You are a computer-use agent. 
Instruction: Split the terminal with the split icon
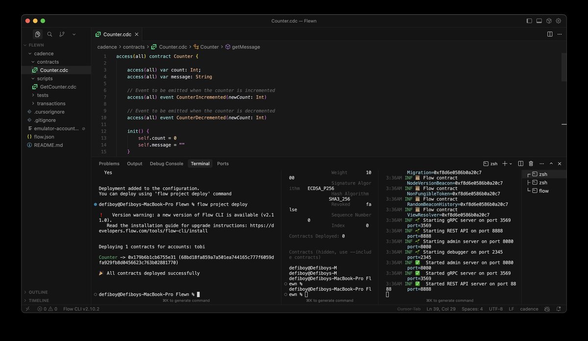pyautogui.click(x=521, y=163)
